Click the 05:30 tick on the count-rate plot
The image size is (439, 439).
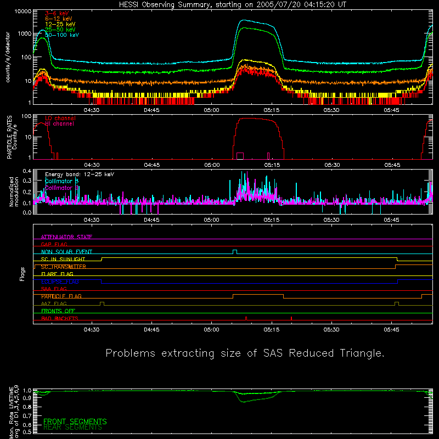[331, 110]
